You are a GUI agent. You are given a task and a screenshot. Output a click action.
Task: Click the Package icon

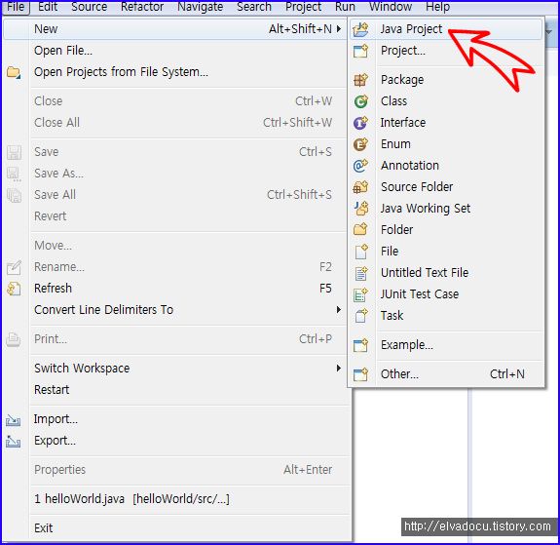pos(360,80)
